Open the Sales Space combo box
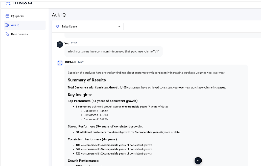 tap(89, 27)
